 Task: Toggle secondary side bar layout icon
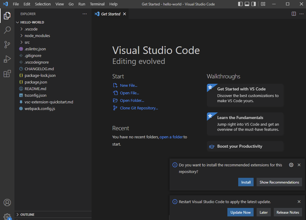click(254, 4)
